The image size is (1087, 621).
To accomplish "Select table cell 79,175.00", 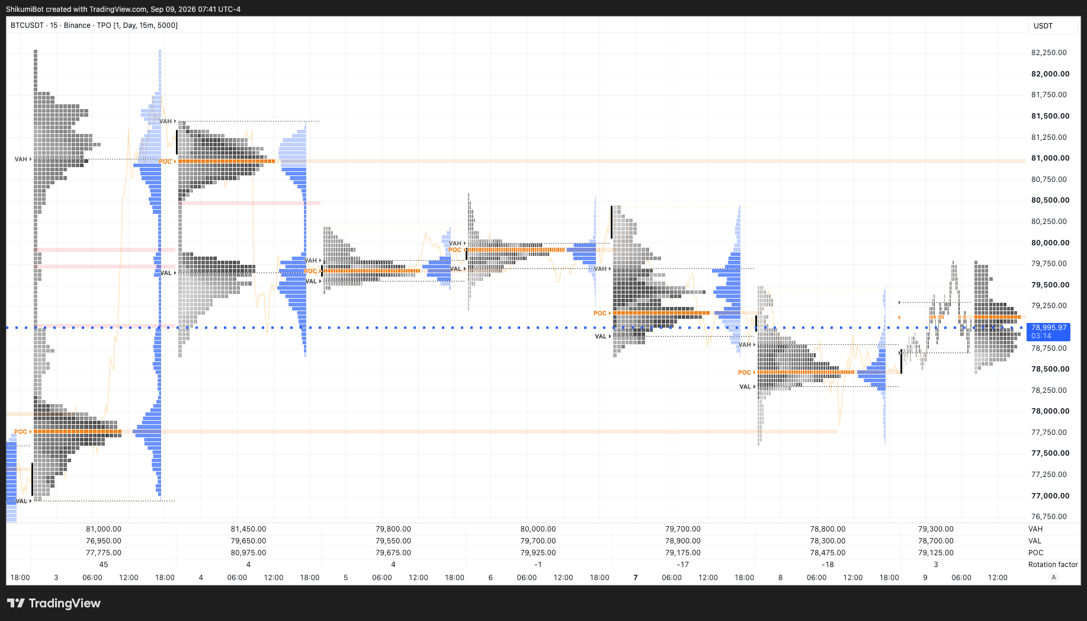I will coord(683,553).
